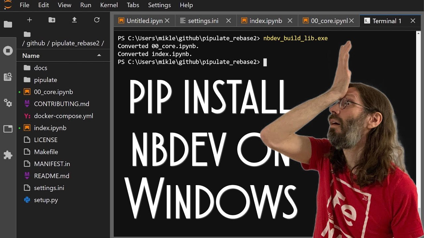
Task: Select settings.ini in the file browser
Action: click(x=63, y=188)
